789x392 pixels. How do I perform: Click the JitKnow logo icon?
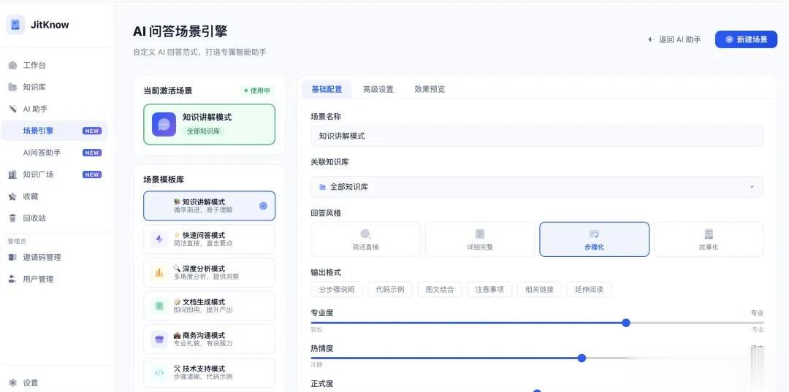pos(15,25)
